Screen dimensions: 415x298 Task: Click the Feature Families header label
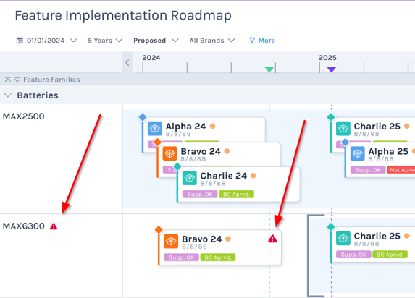pyautogui.click(x=51, y=80)
